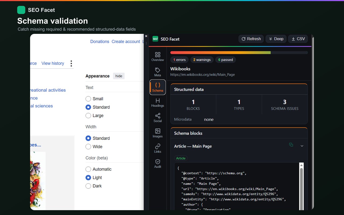Image resolution: width=344 pixels, height=215 pixels.
Task: Hide the Appearance panel
Action: tap(119, 76)
